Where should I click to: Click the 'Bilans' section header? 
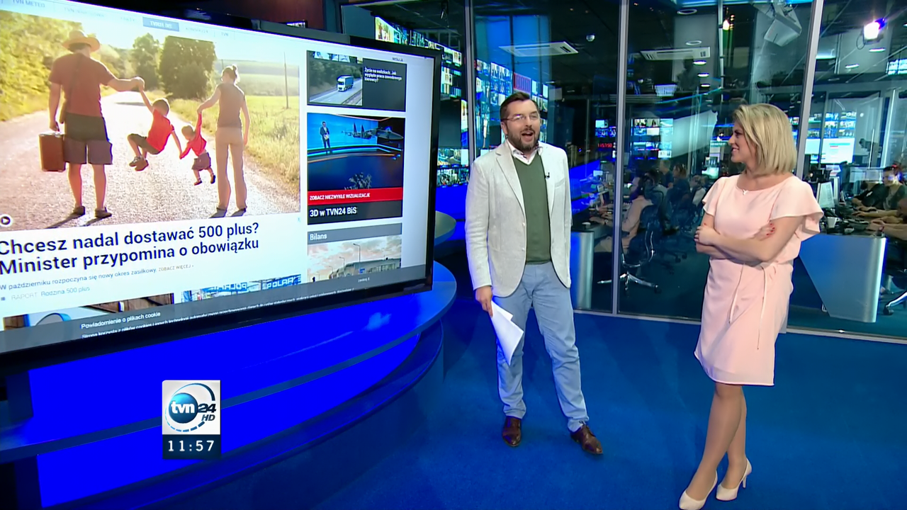354,235
